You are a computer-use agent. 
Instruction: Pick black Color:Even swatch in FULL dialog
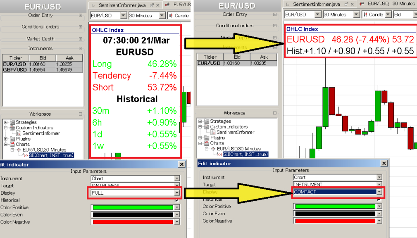click(133, 214)
